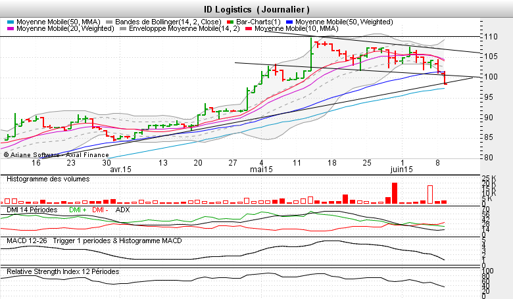Click the magenta Moyenne Mobile(20, Weighted) legend swatch

11,29
